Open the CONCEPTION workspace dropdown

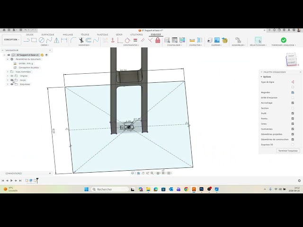point(11,40)
